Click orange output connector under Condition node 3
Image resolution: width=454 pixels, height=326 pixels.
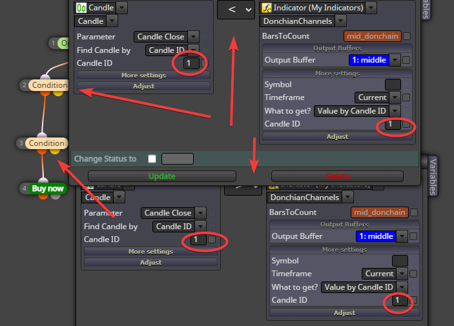coord(42,151)
